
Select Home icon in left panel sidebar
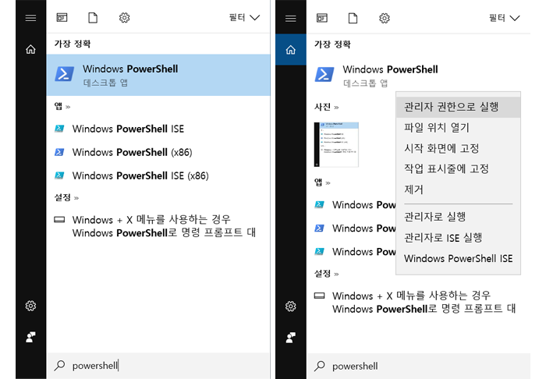tap(30, 49)
